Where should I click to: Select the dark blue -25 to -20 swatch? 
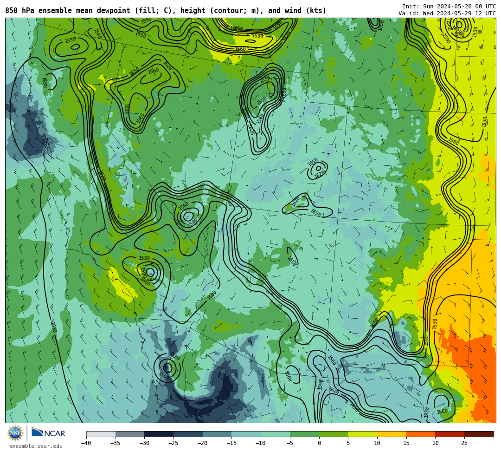[188, 434]
